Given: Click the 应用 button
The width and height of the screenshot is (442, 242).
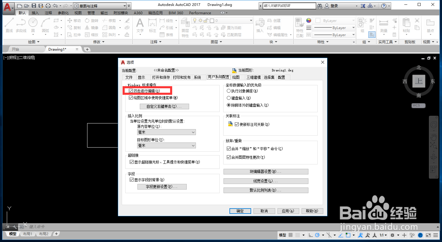Looking at the screenshot, I should click(288, 211).
